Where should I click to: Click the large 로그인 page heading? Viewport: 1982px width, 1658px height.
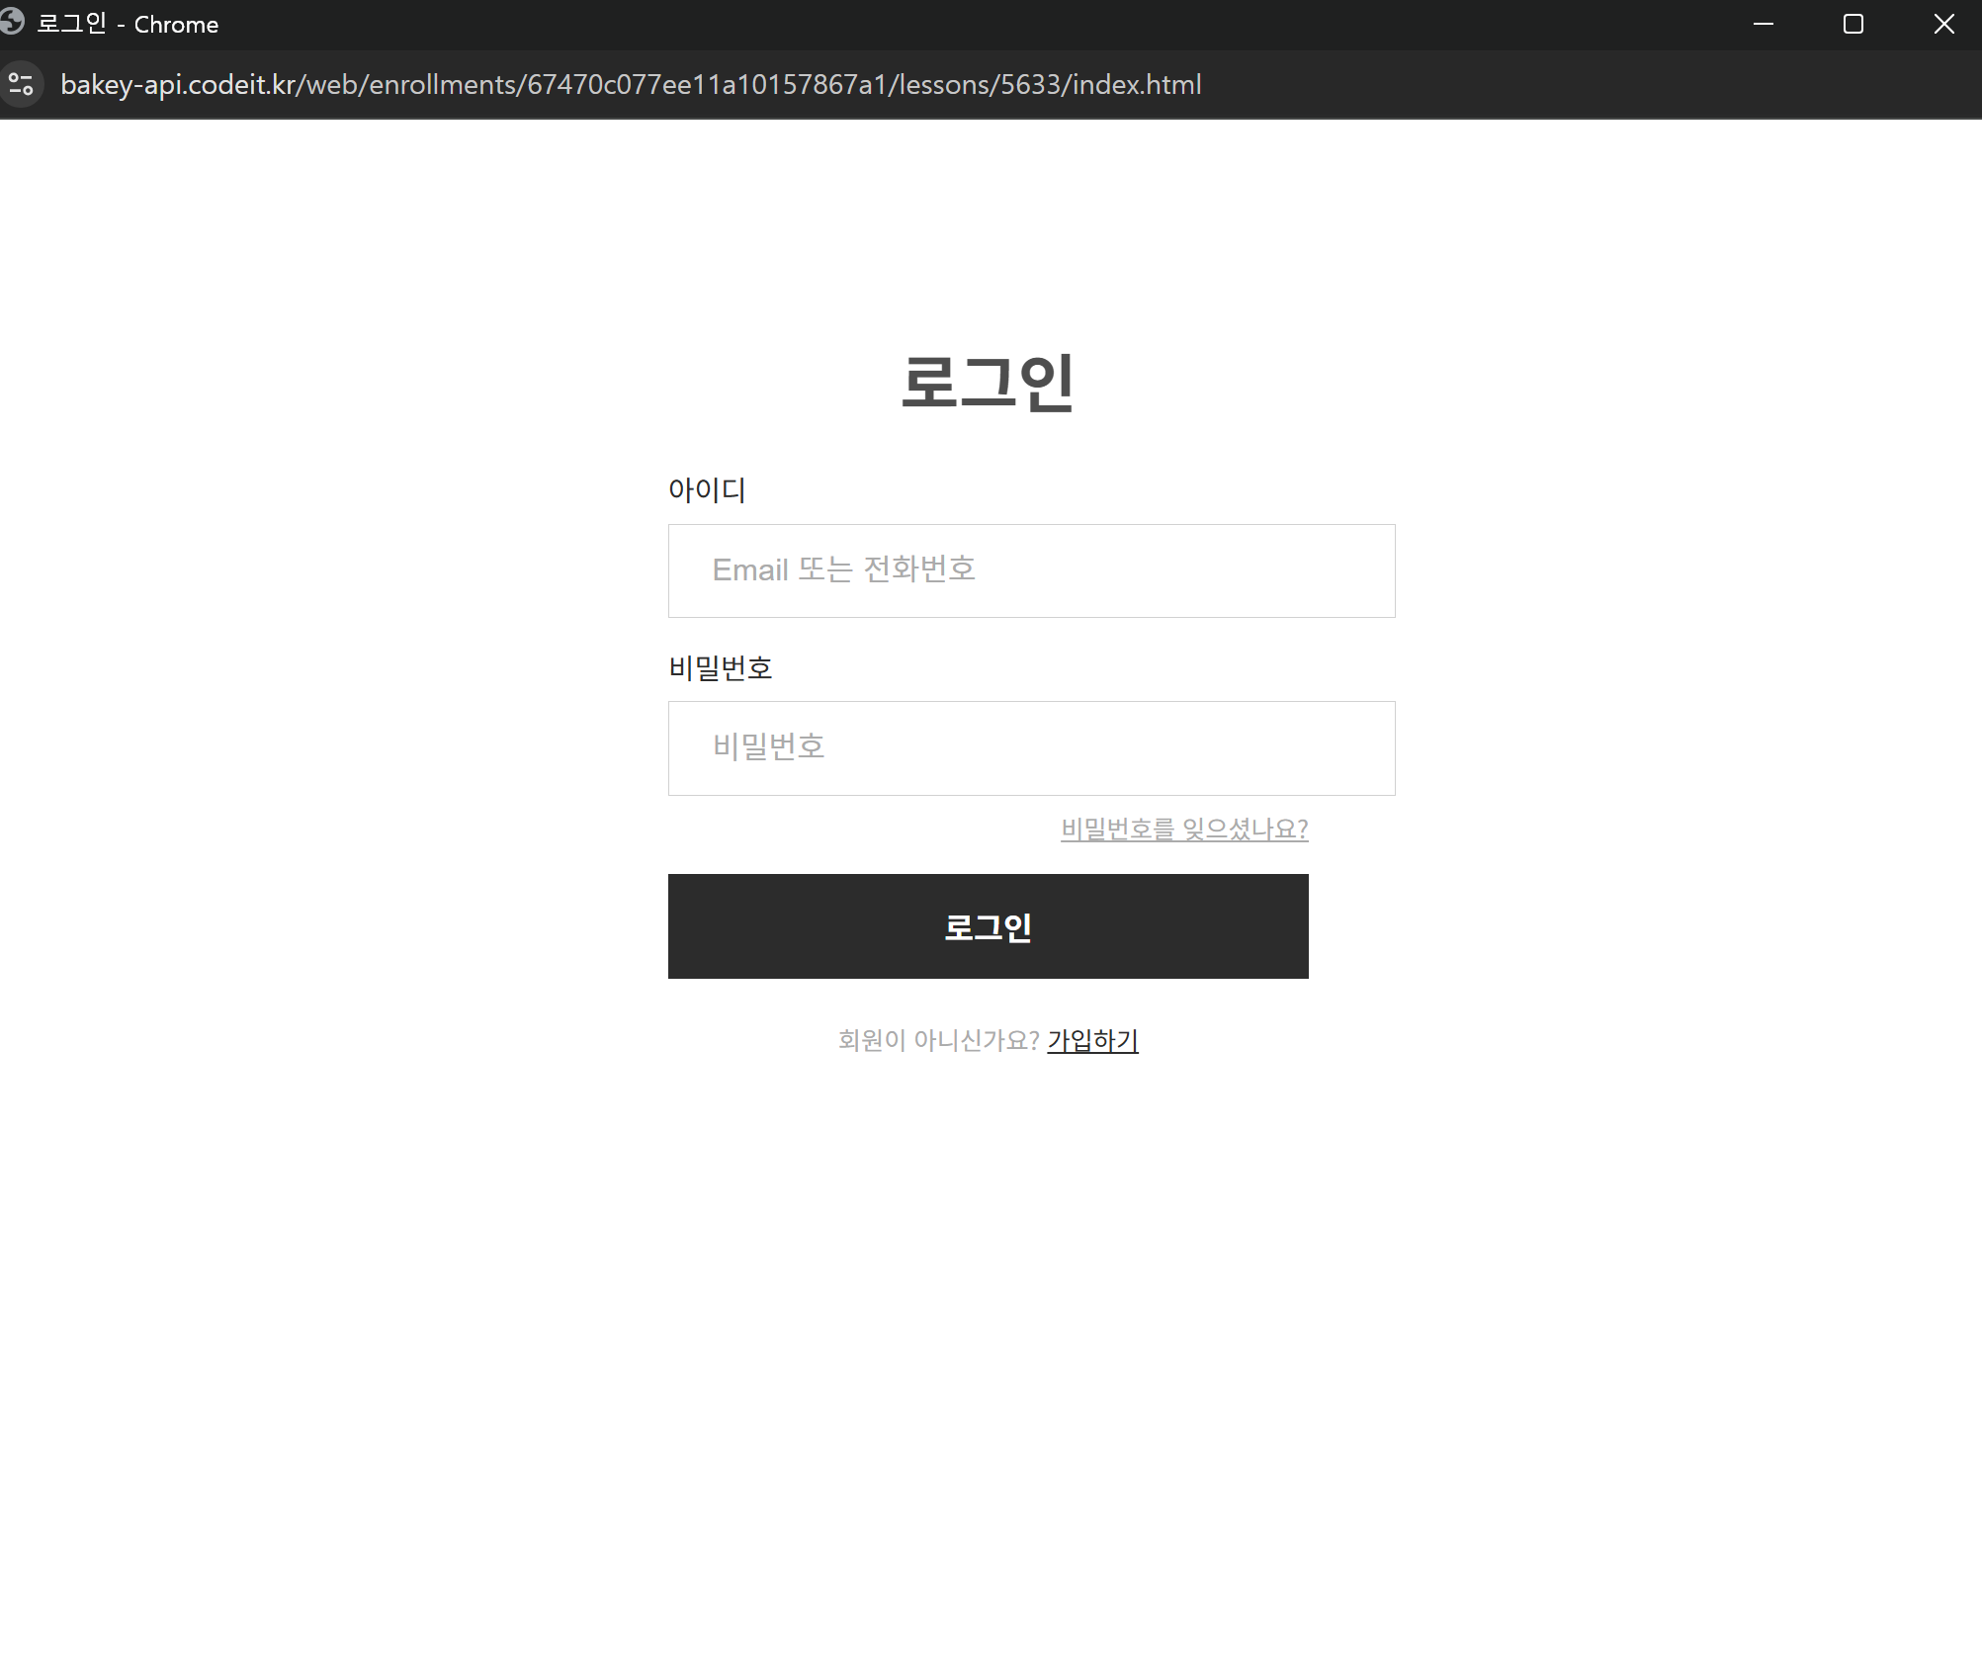[x=988, y=382]
